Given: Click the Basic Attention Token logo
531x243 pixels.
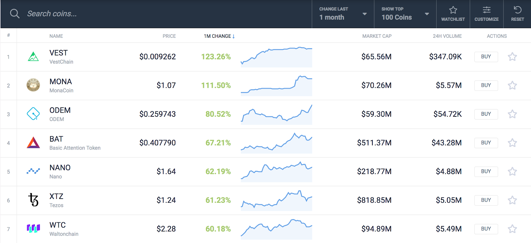Looking at the screenshot, I should point(33,143).
